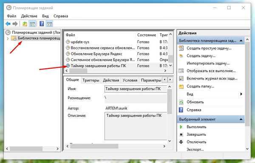Click the Up One Level folder toolbar icon
255x163 pixels.
pos(25,24)
